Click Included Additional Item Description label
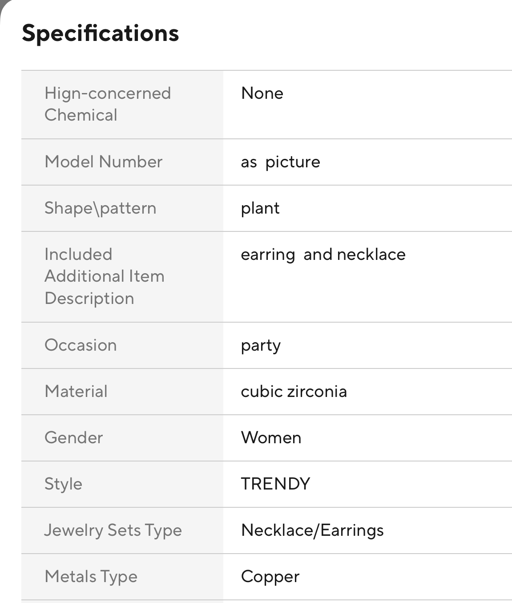512x603 pixels. click(105, 276)
